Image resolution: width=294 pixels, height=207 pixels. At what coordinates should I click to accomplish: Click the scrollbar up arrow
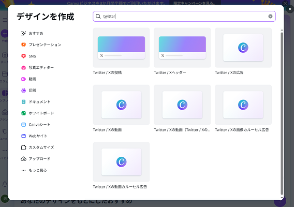[282, 30]
